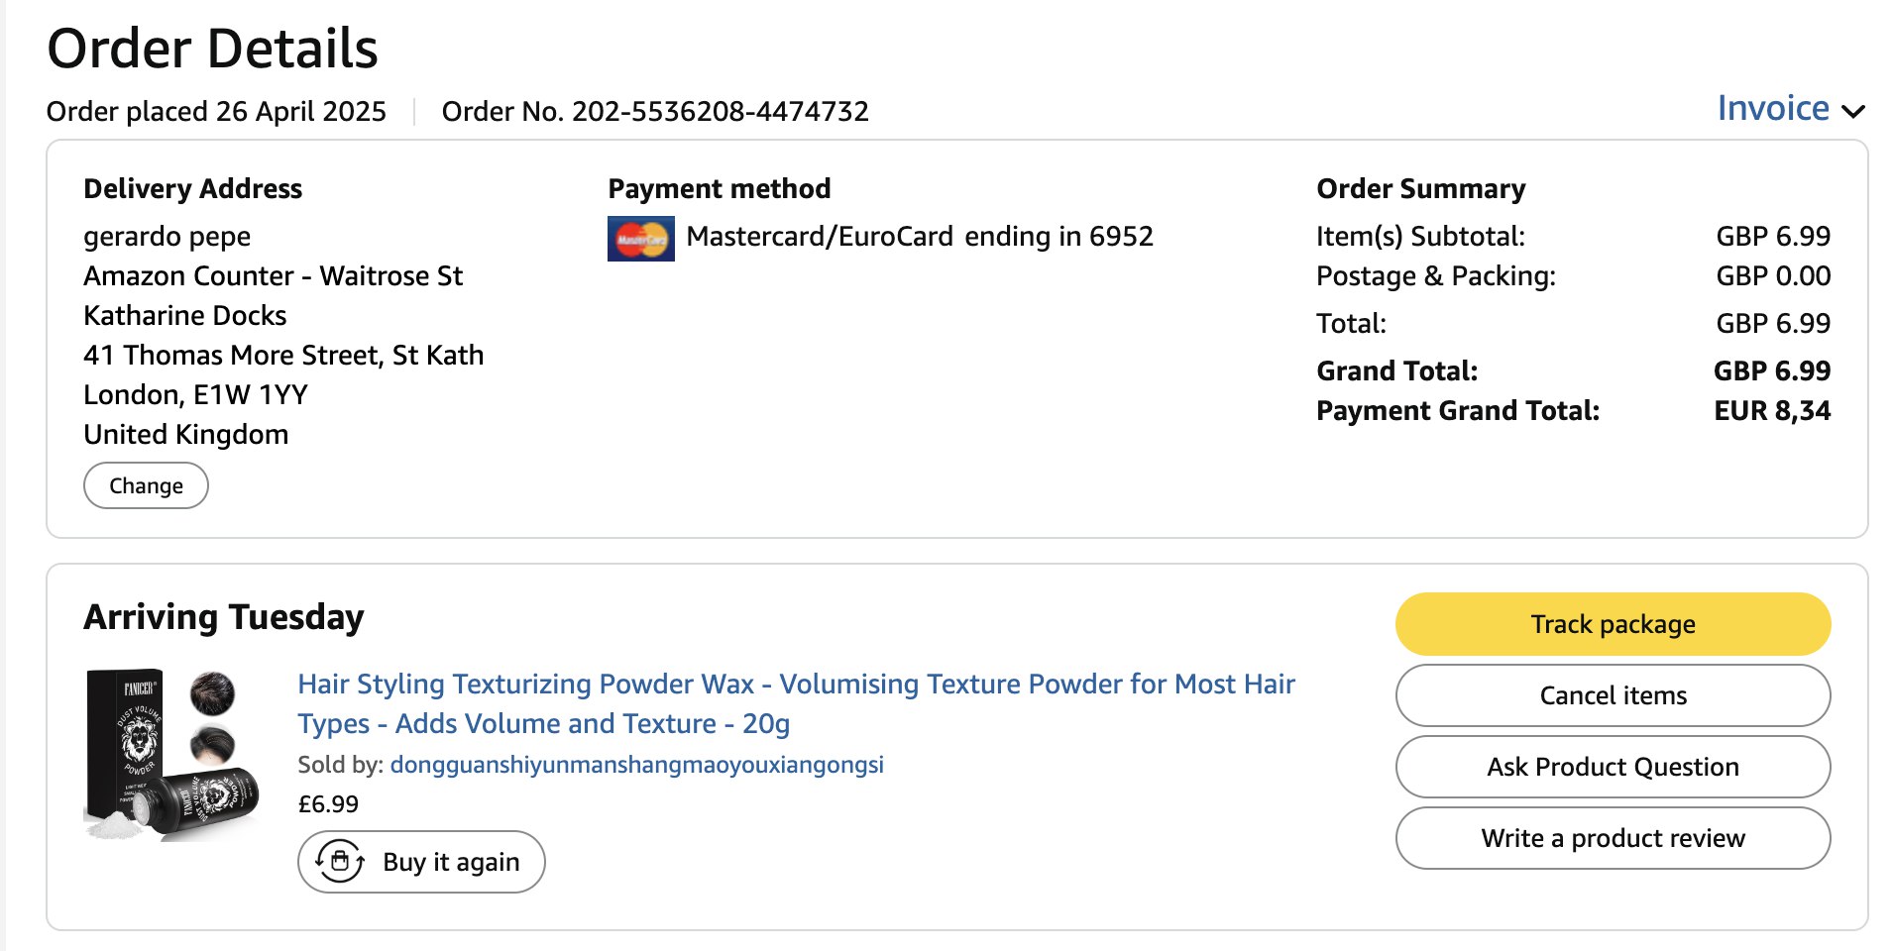Click the Mastercard logo icon
Image resolution: width=1893 pixels, height=951 pixels.
(640, 239)
